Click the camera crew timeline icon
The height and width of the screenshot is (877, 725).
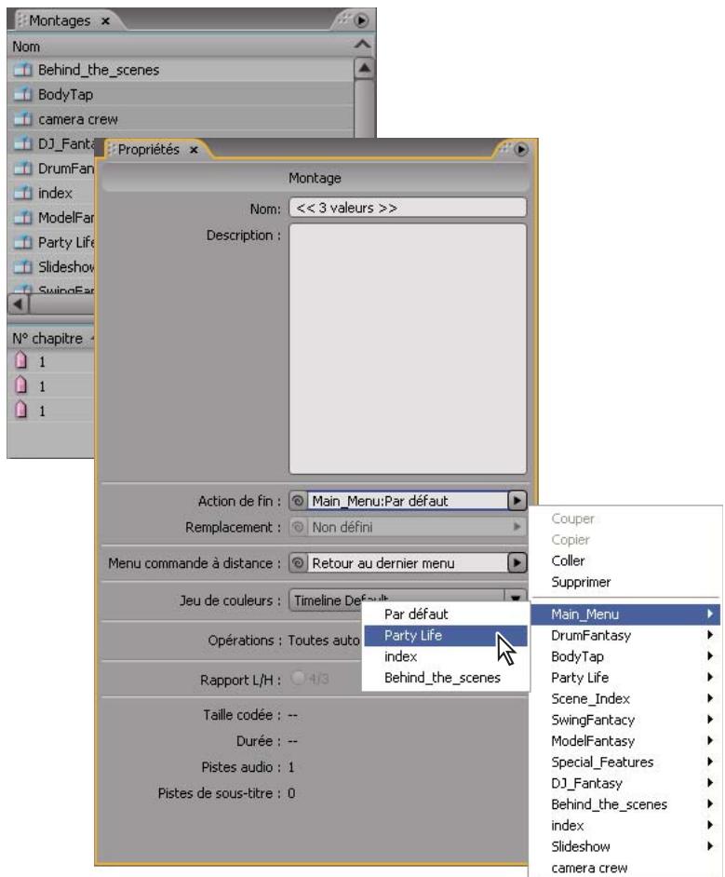(23, 119)
